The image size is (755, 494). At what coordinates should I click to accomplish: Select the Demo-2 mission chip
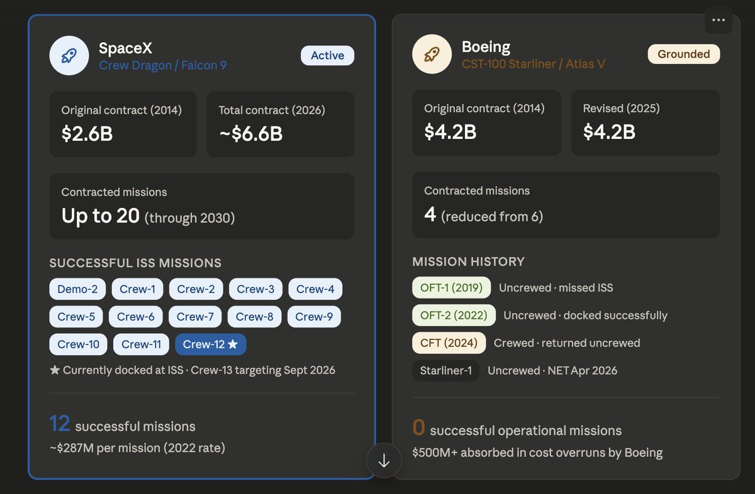77,289
